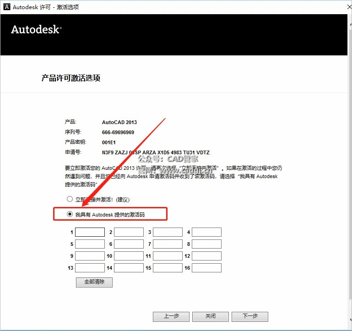Click the product key '001E1'
The image size is (352, 331).
(x=108, y=142)
